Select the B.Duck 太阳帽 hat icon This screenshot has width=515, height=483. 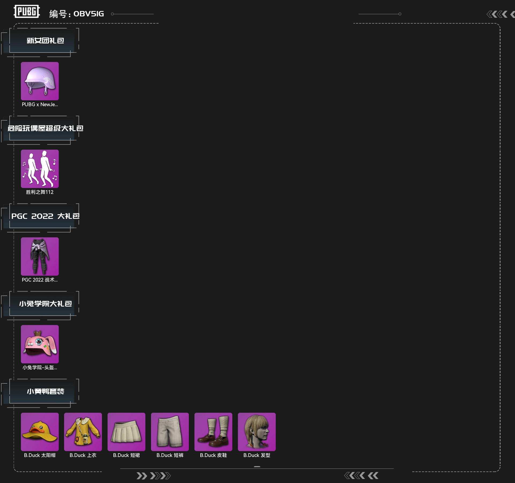[x=40, y=432]
